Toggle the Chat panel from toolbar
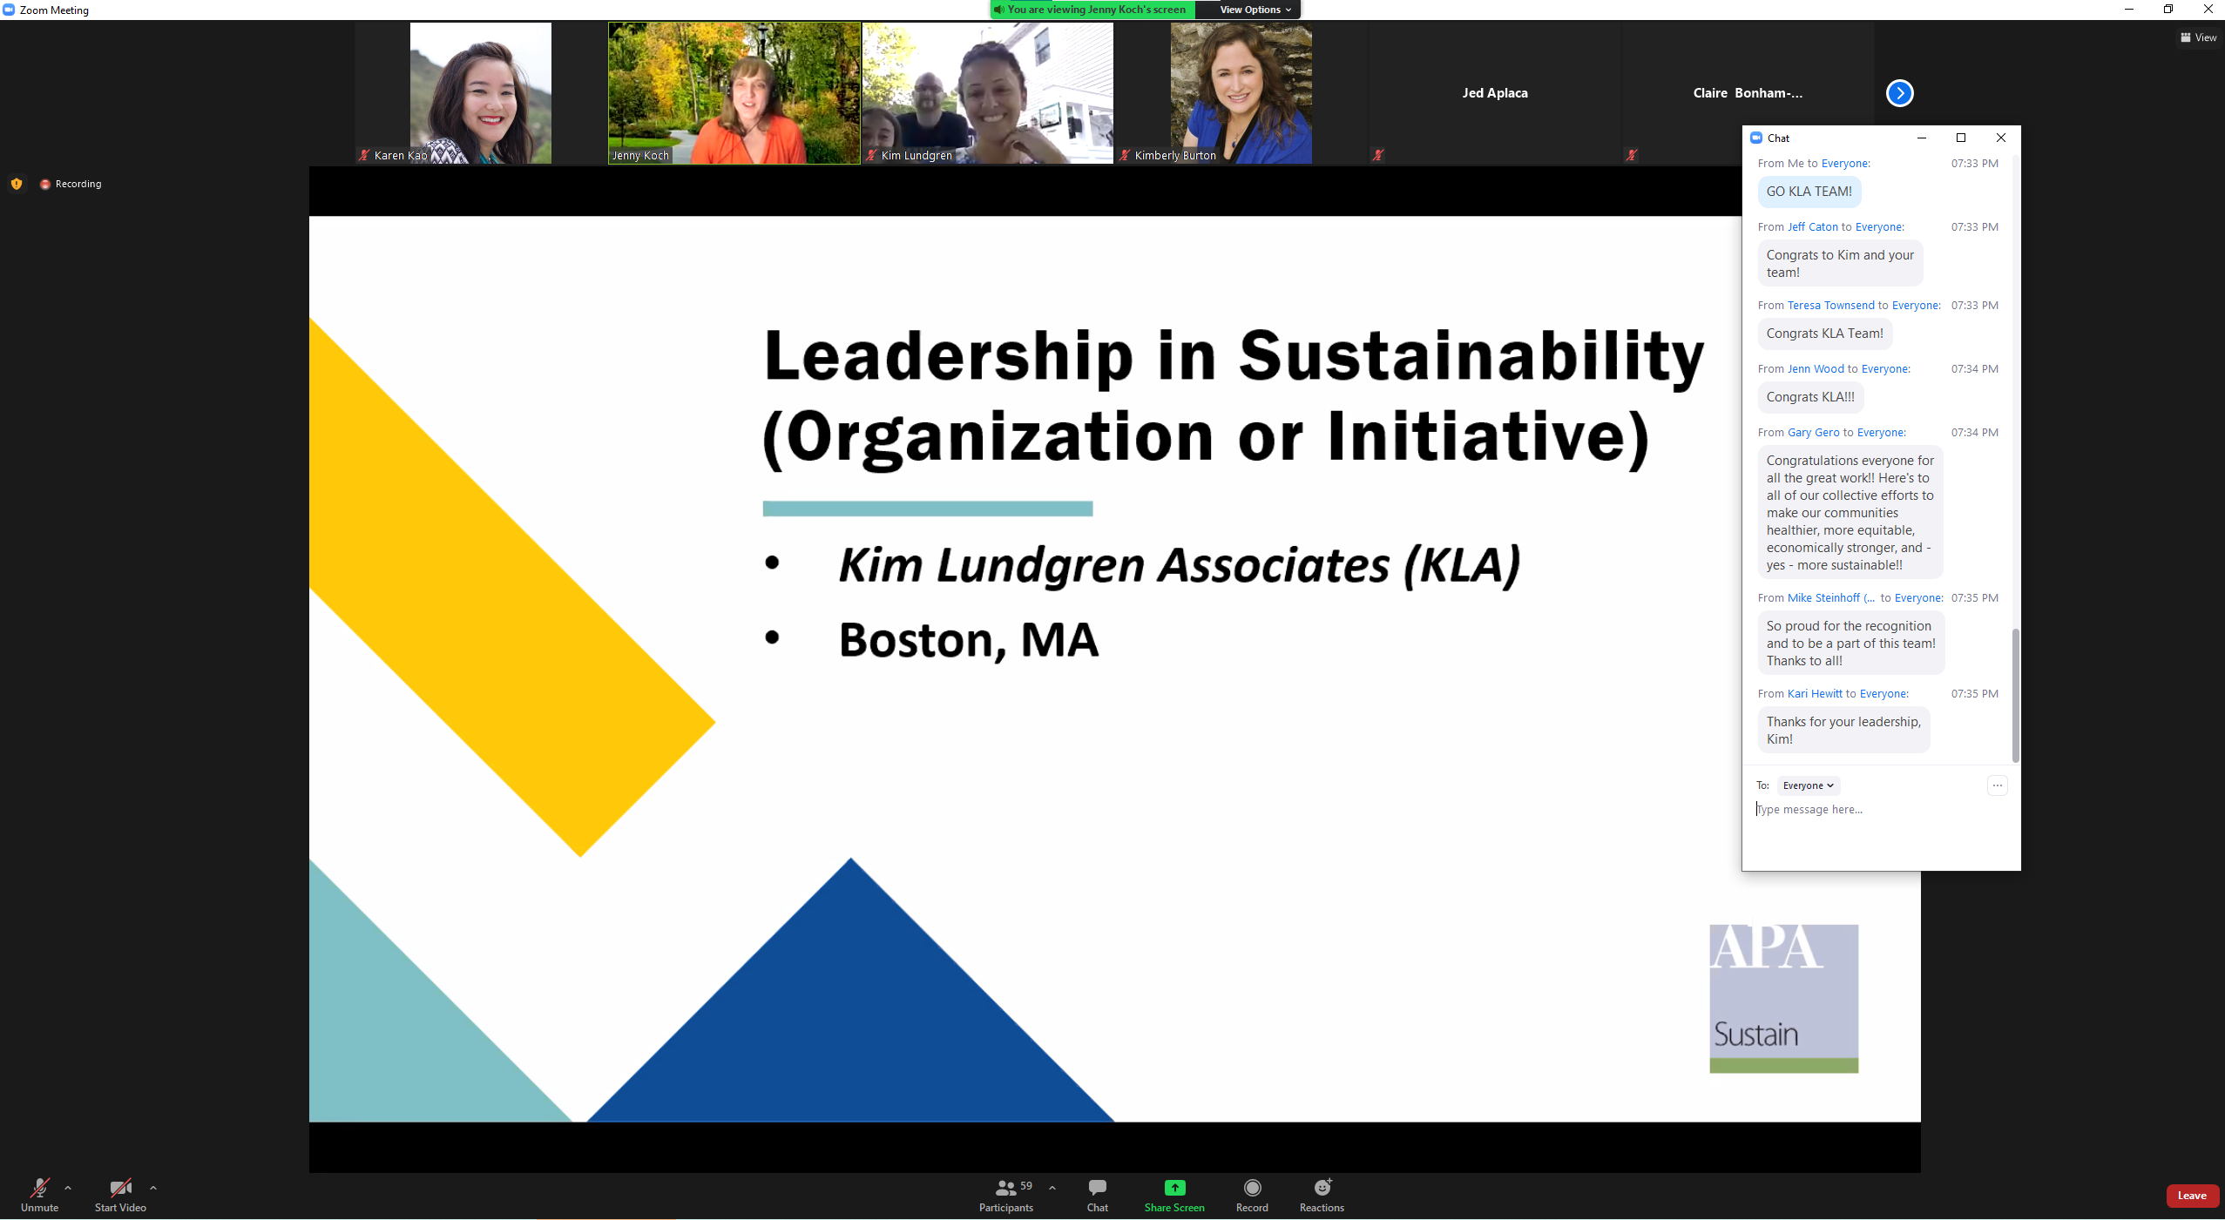 (1098, 1195)
